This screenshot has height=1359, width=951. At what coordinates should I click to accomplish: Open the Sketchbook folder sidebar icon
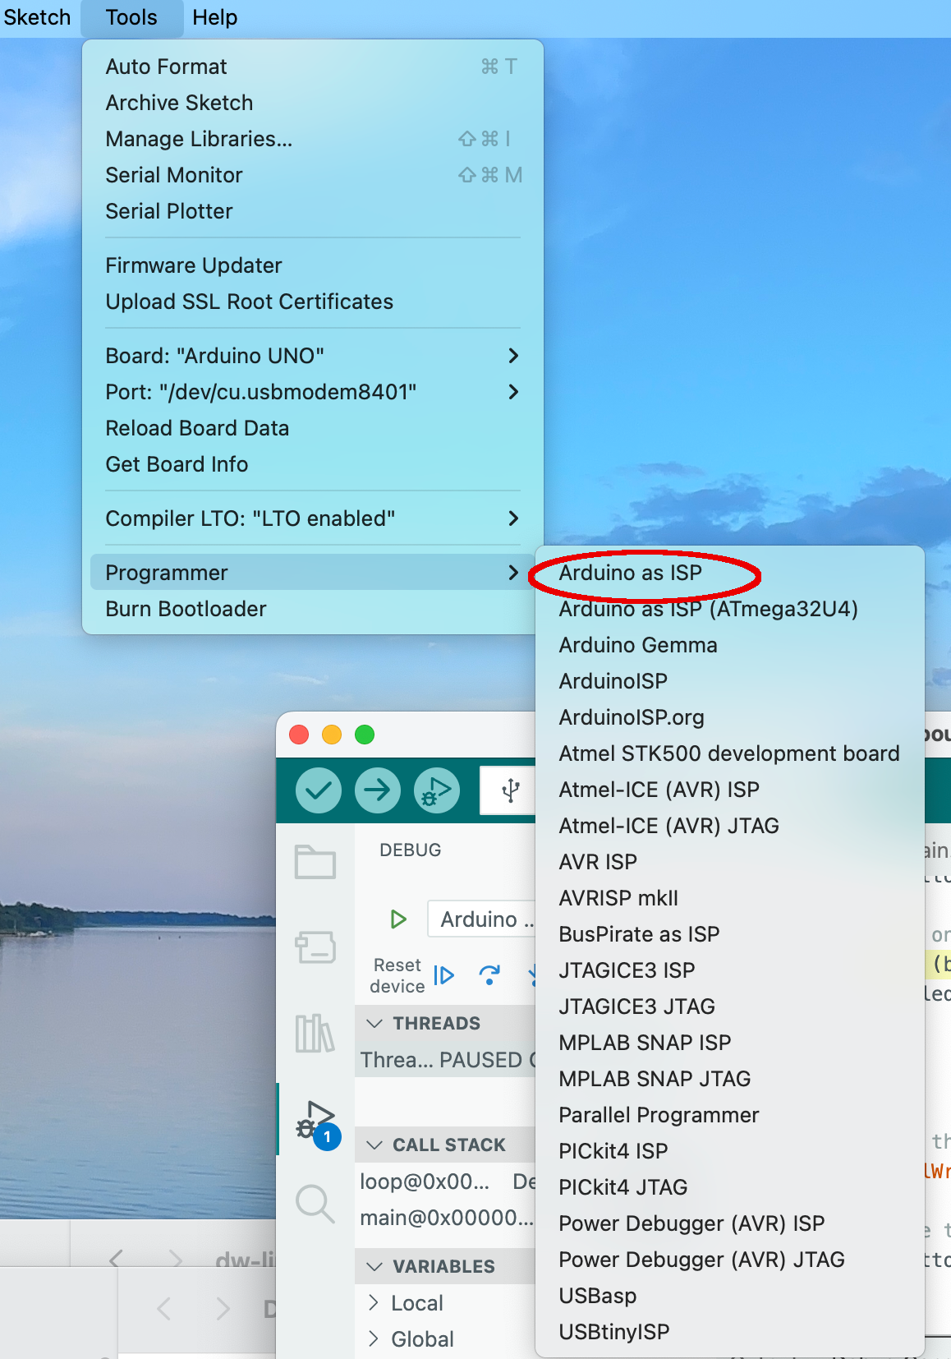point(315,862)
